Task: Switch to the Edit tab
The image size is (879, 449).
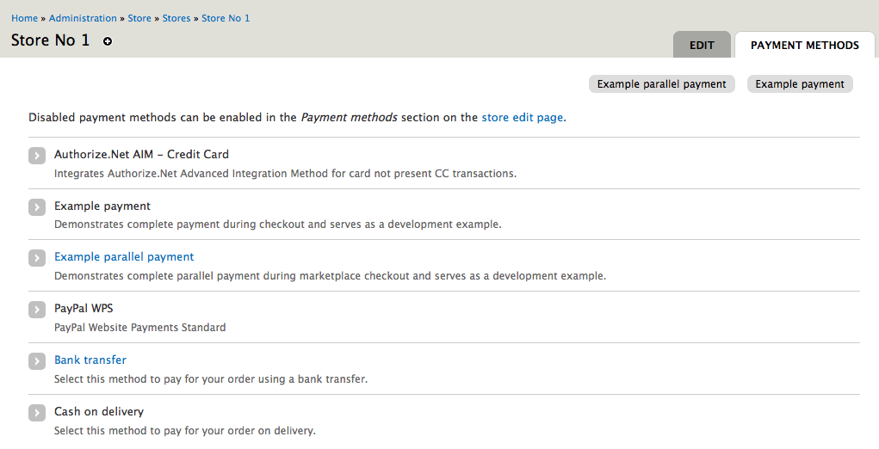Action: click(x=702, y=45)
